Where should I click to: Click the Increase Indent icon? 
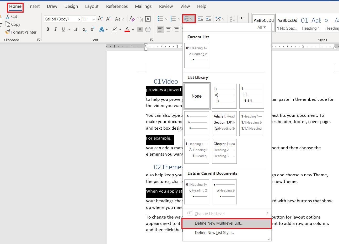tap(208, 19)
